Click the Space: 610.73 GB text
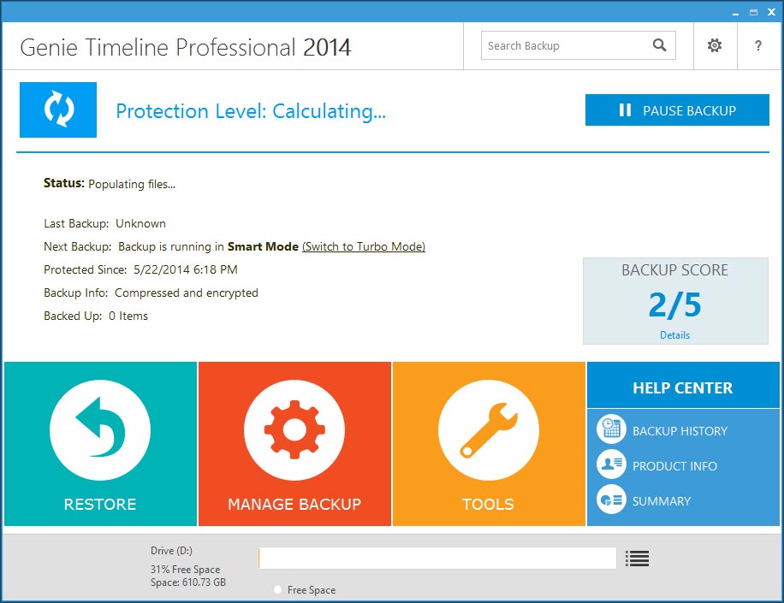This screenshot has width=784, height=603. point(188,582)
